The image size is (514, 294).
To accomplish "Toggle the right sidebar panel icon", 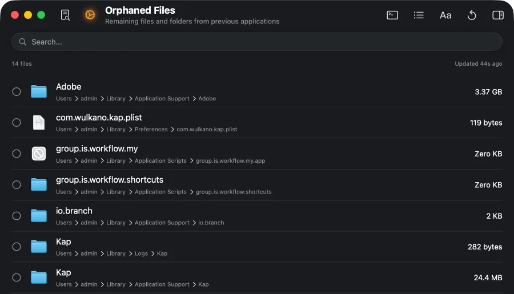I will [498, 15].
